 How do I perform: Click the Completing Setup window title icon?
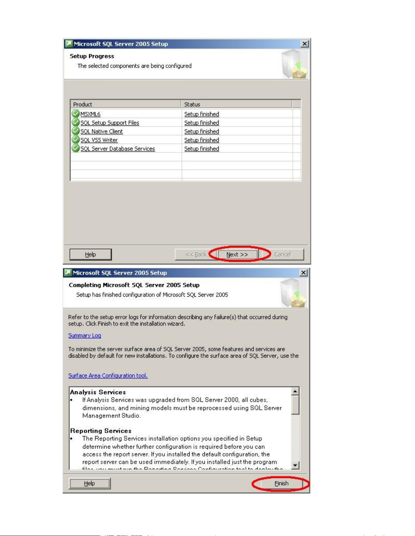coord(68,273)
